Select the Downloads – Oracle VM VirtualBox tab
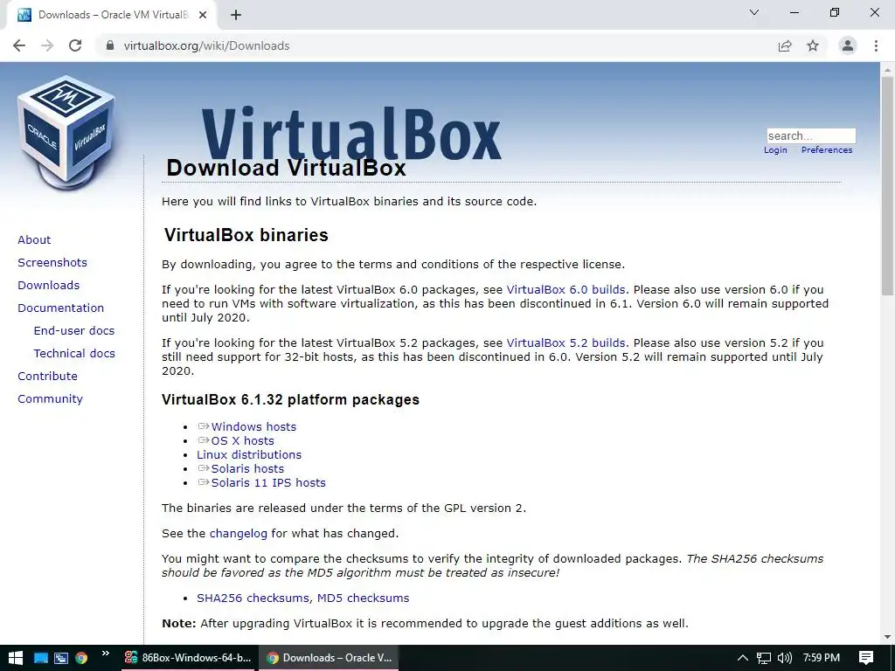 pyautogui.click(x=112, y=15)
